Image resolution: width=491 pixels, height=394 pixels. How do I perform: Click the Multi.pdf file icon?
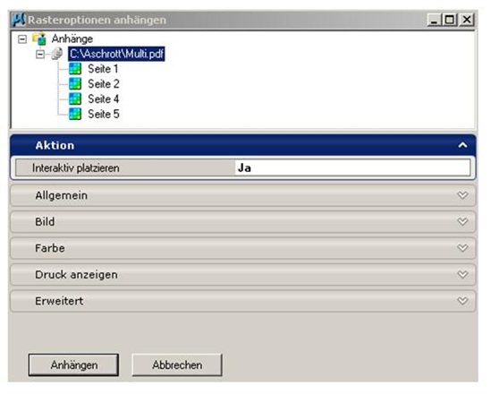coord(56,54)
